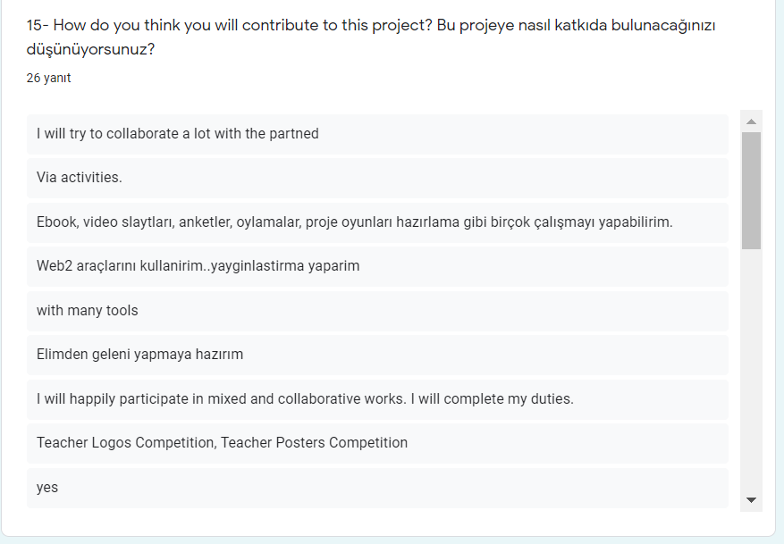
Task: Click the 'Elimden geleni yapmaya hazırım' response
Action: pyautogui.click(x=139, y=355)
